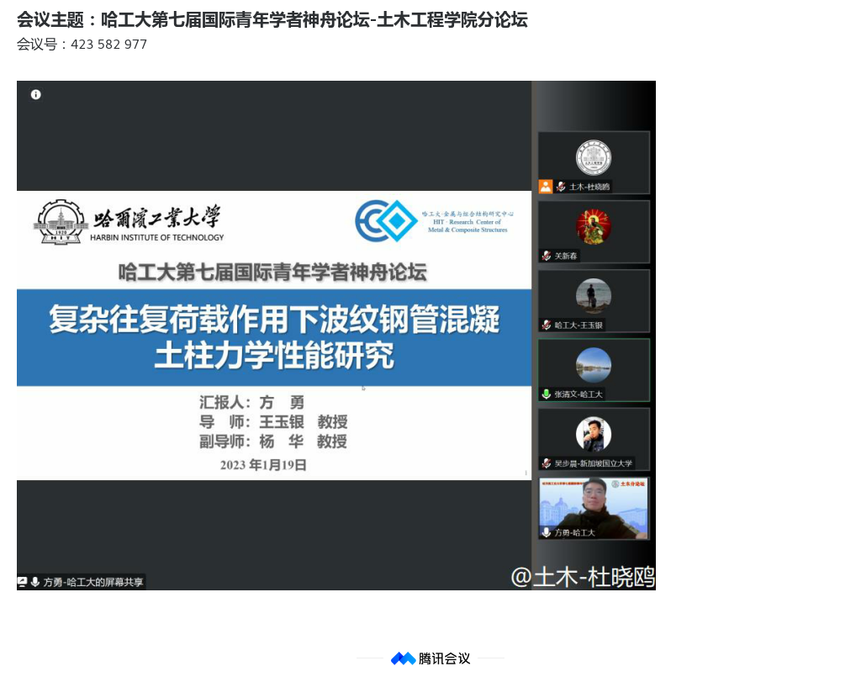Click the meeting topic heading text
The height and width of the screenshot is (682, 861).
pos(272,20)
